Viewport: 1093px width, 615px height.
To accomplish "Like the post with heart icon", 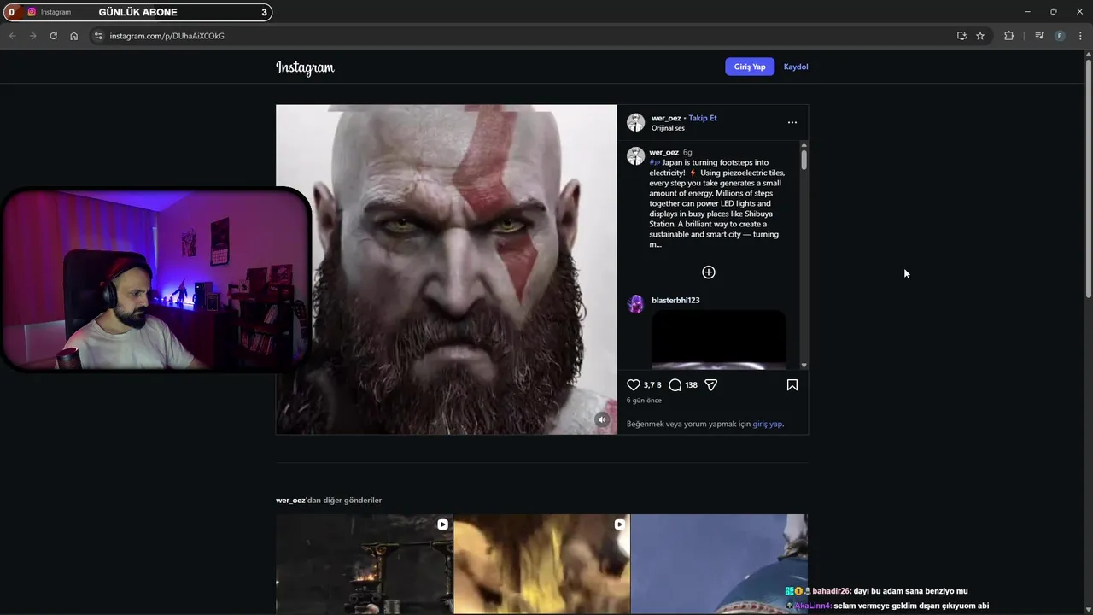I will [x=634, y=385].
